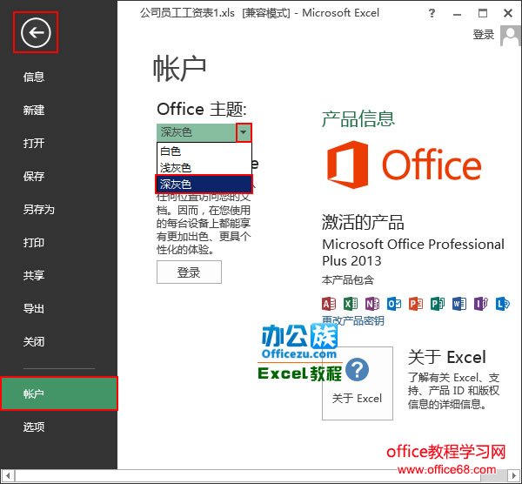Click the 关于 Excel heading text
The width and height of the screenshot is (522, 484).
pyautogui.click(x=447, y=358)
